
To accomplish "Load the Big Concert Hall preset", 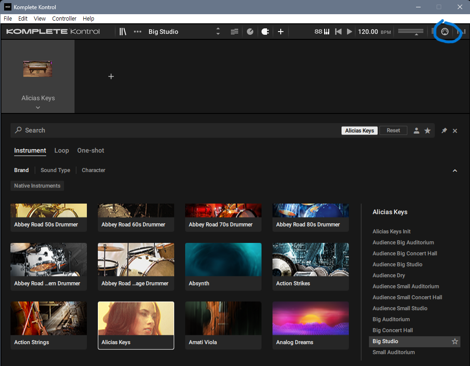I will 393,330.
